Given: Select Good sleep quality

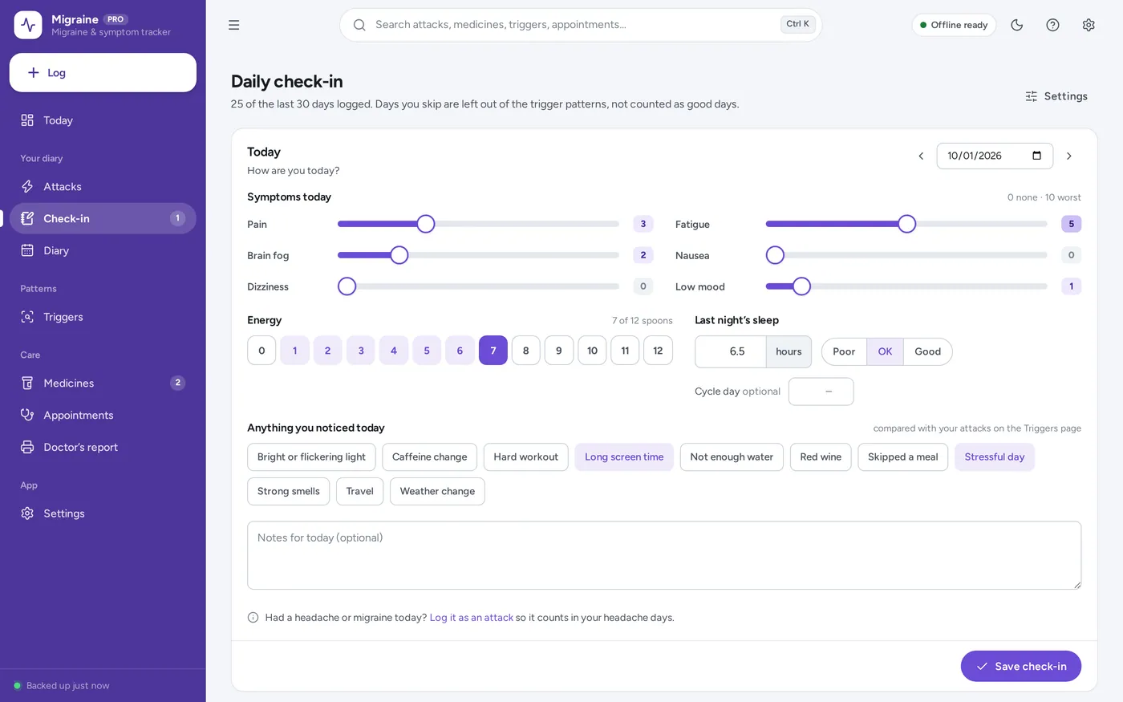Looking at the screenshot, I should coord(927,351).
